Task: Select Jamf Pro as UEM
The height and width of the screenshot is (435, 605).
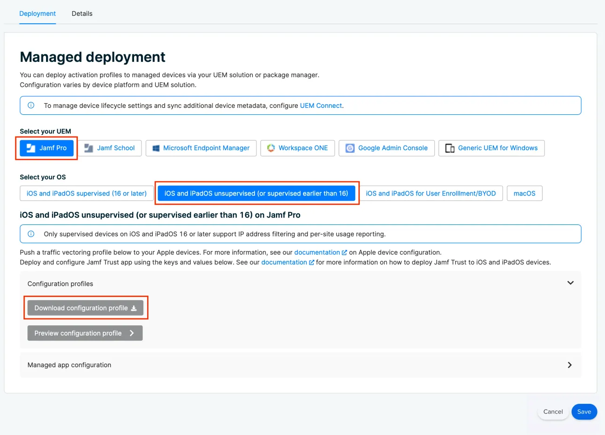Action: (47, 148)
